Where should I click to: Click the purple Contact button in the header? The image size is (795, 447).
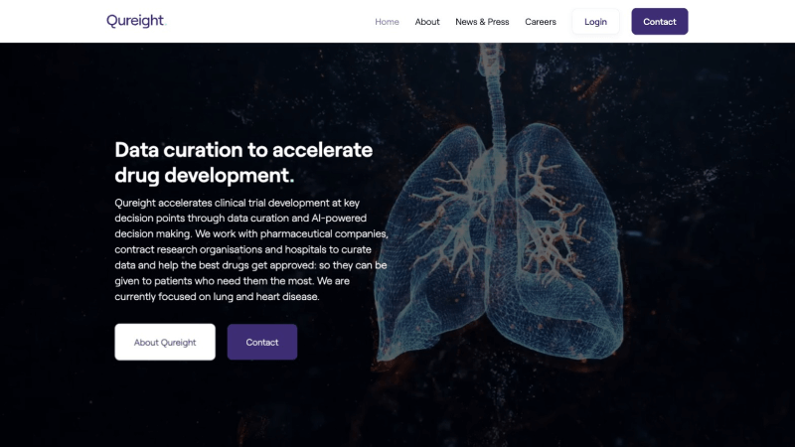point(659,22)
